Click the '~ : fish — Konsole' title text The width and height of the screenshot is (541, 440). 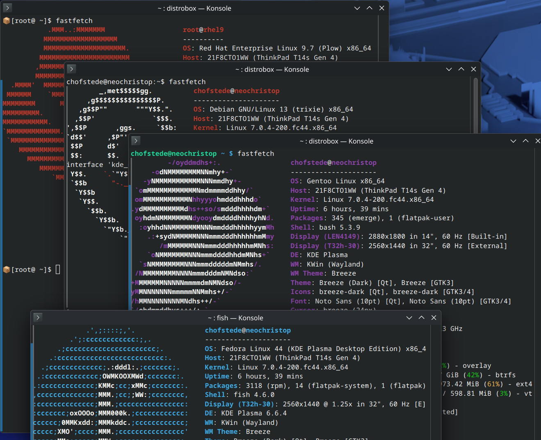click(235, 318)
